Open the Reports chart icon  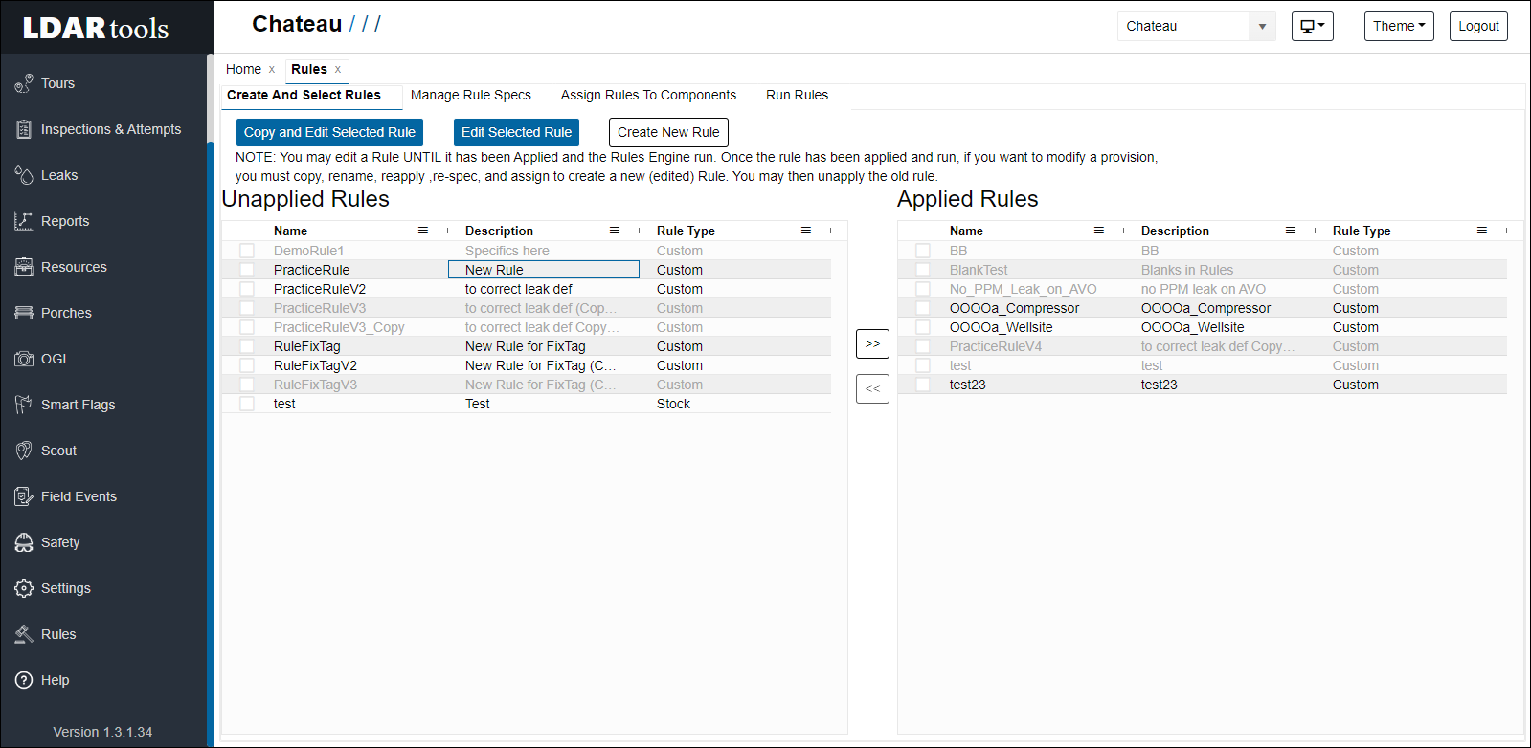click(24, 221)
